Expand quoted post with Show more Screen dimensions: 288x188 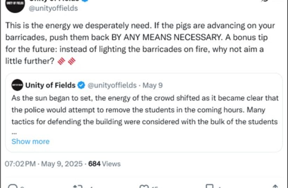click(30, 141)
